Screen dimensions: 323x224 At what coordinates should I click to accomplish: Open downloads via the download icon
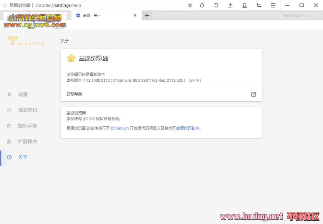(230, 5)
